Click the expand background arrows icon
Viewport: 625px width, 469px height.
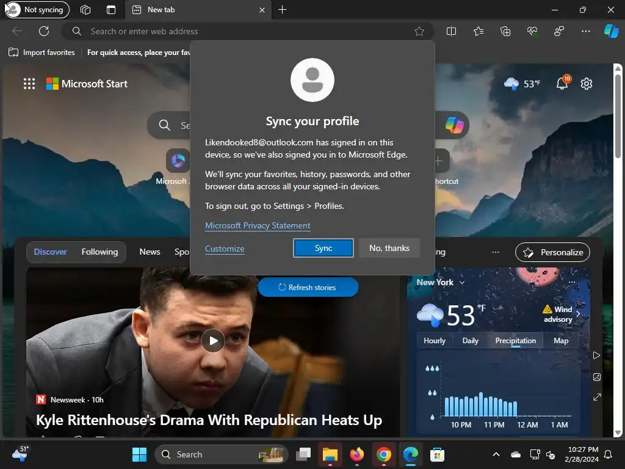pos(597,397)
